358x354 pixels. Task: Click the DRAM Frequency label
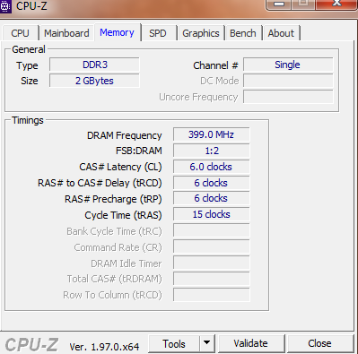pyautogui.click(x=124, y=135)
